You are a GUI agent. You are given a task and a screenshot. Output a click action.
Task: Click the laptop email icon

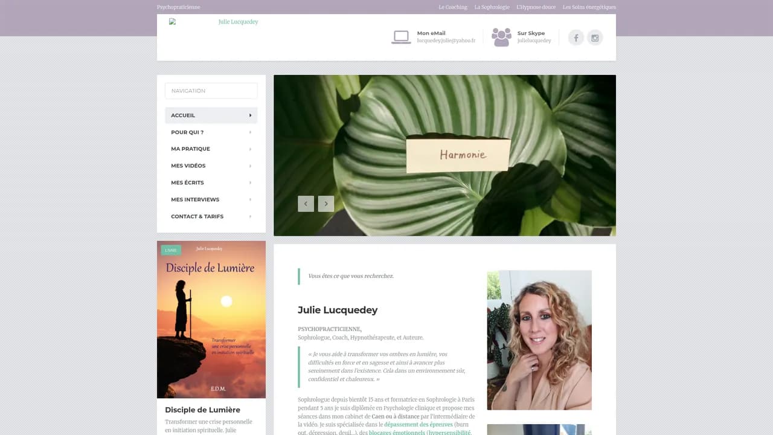401,37
